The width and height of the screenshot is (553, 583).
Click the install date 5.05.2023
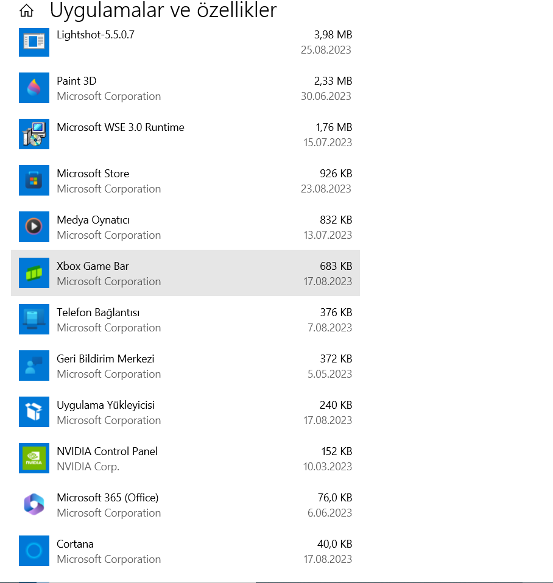pos(329,373)
